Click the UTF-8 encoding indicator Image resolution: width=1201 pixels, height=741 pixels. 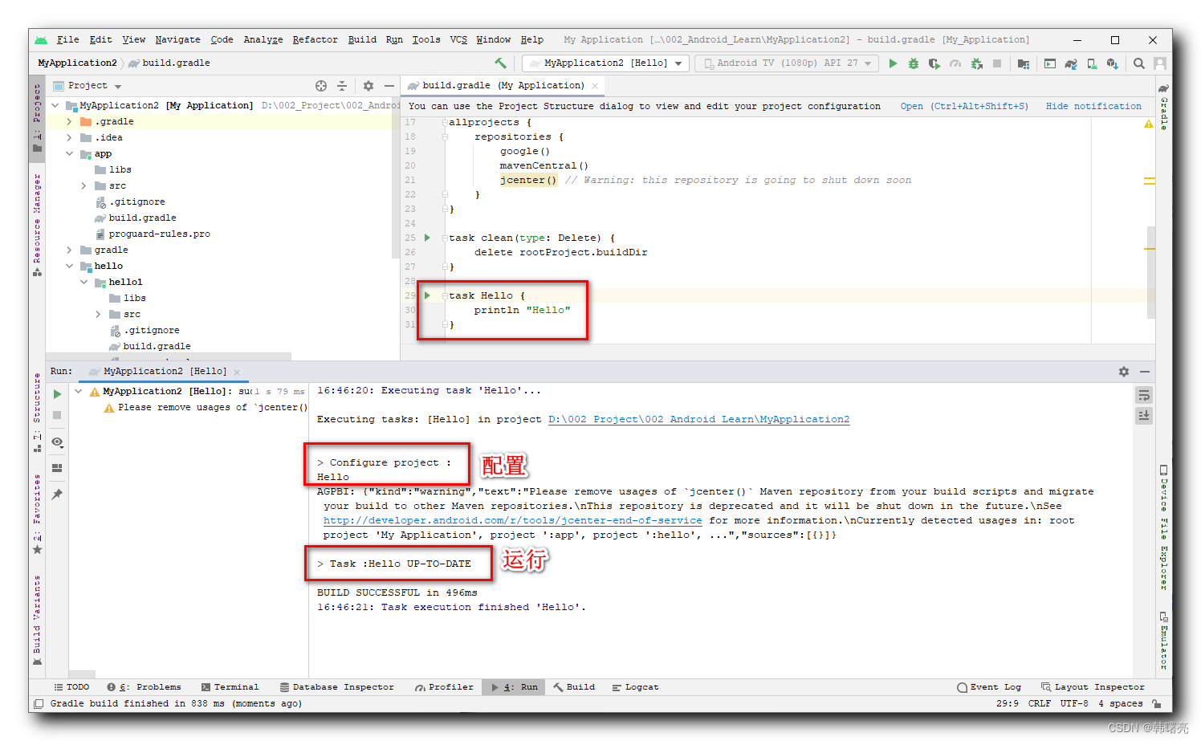1074,703
